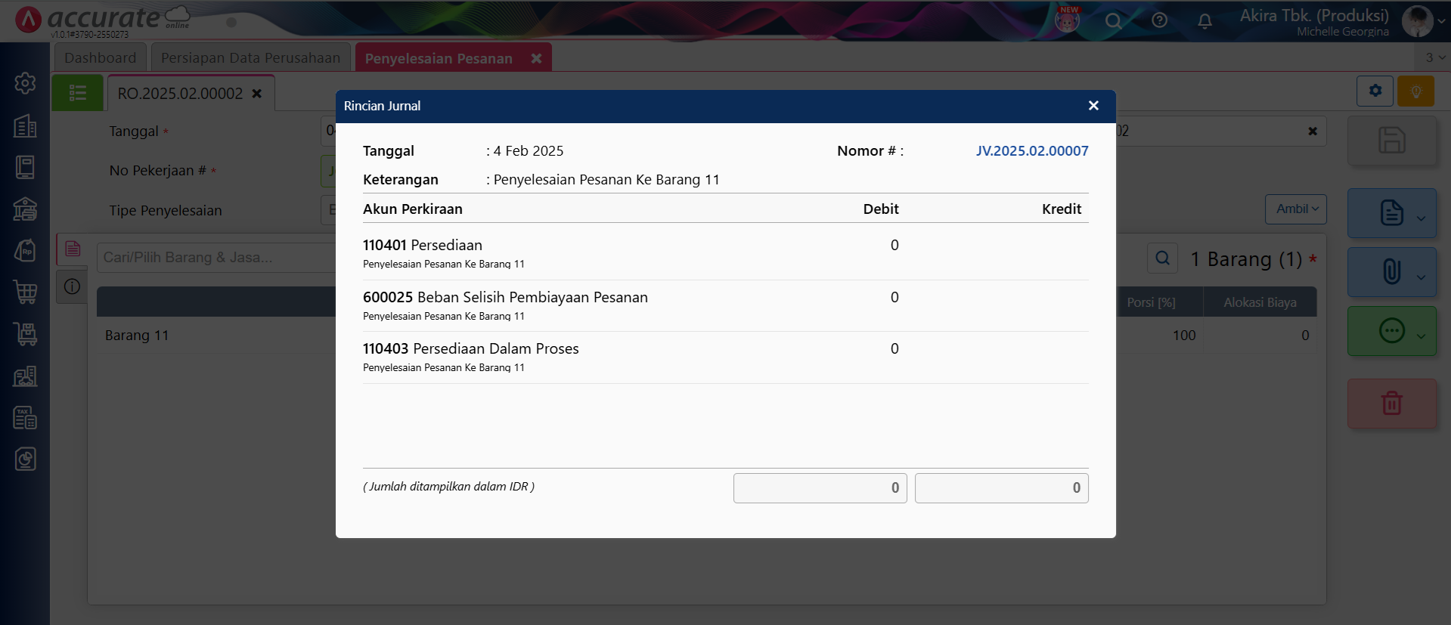Open the yellow lightbulb tips button
Viewport: 1451px width, 625px height.
(1415, 91)
